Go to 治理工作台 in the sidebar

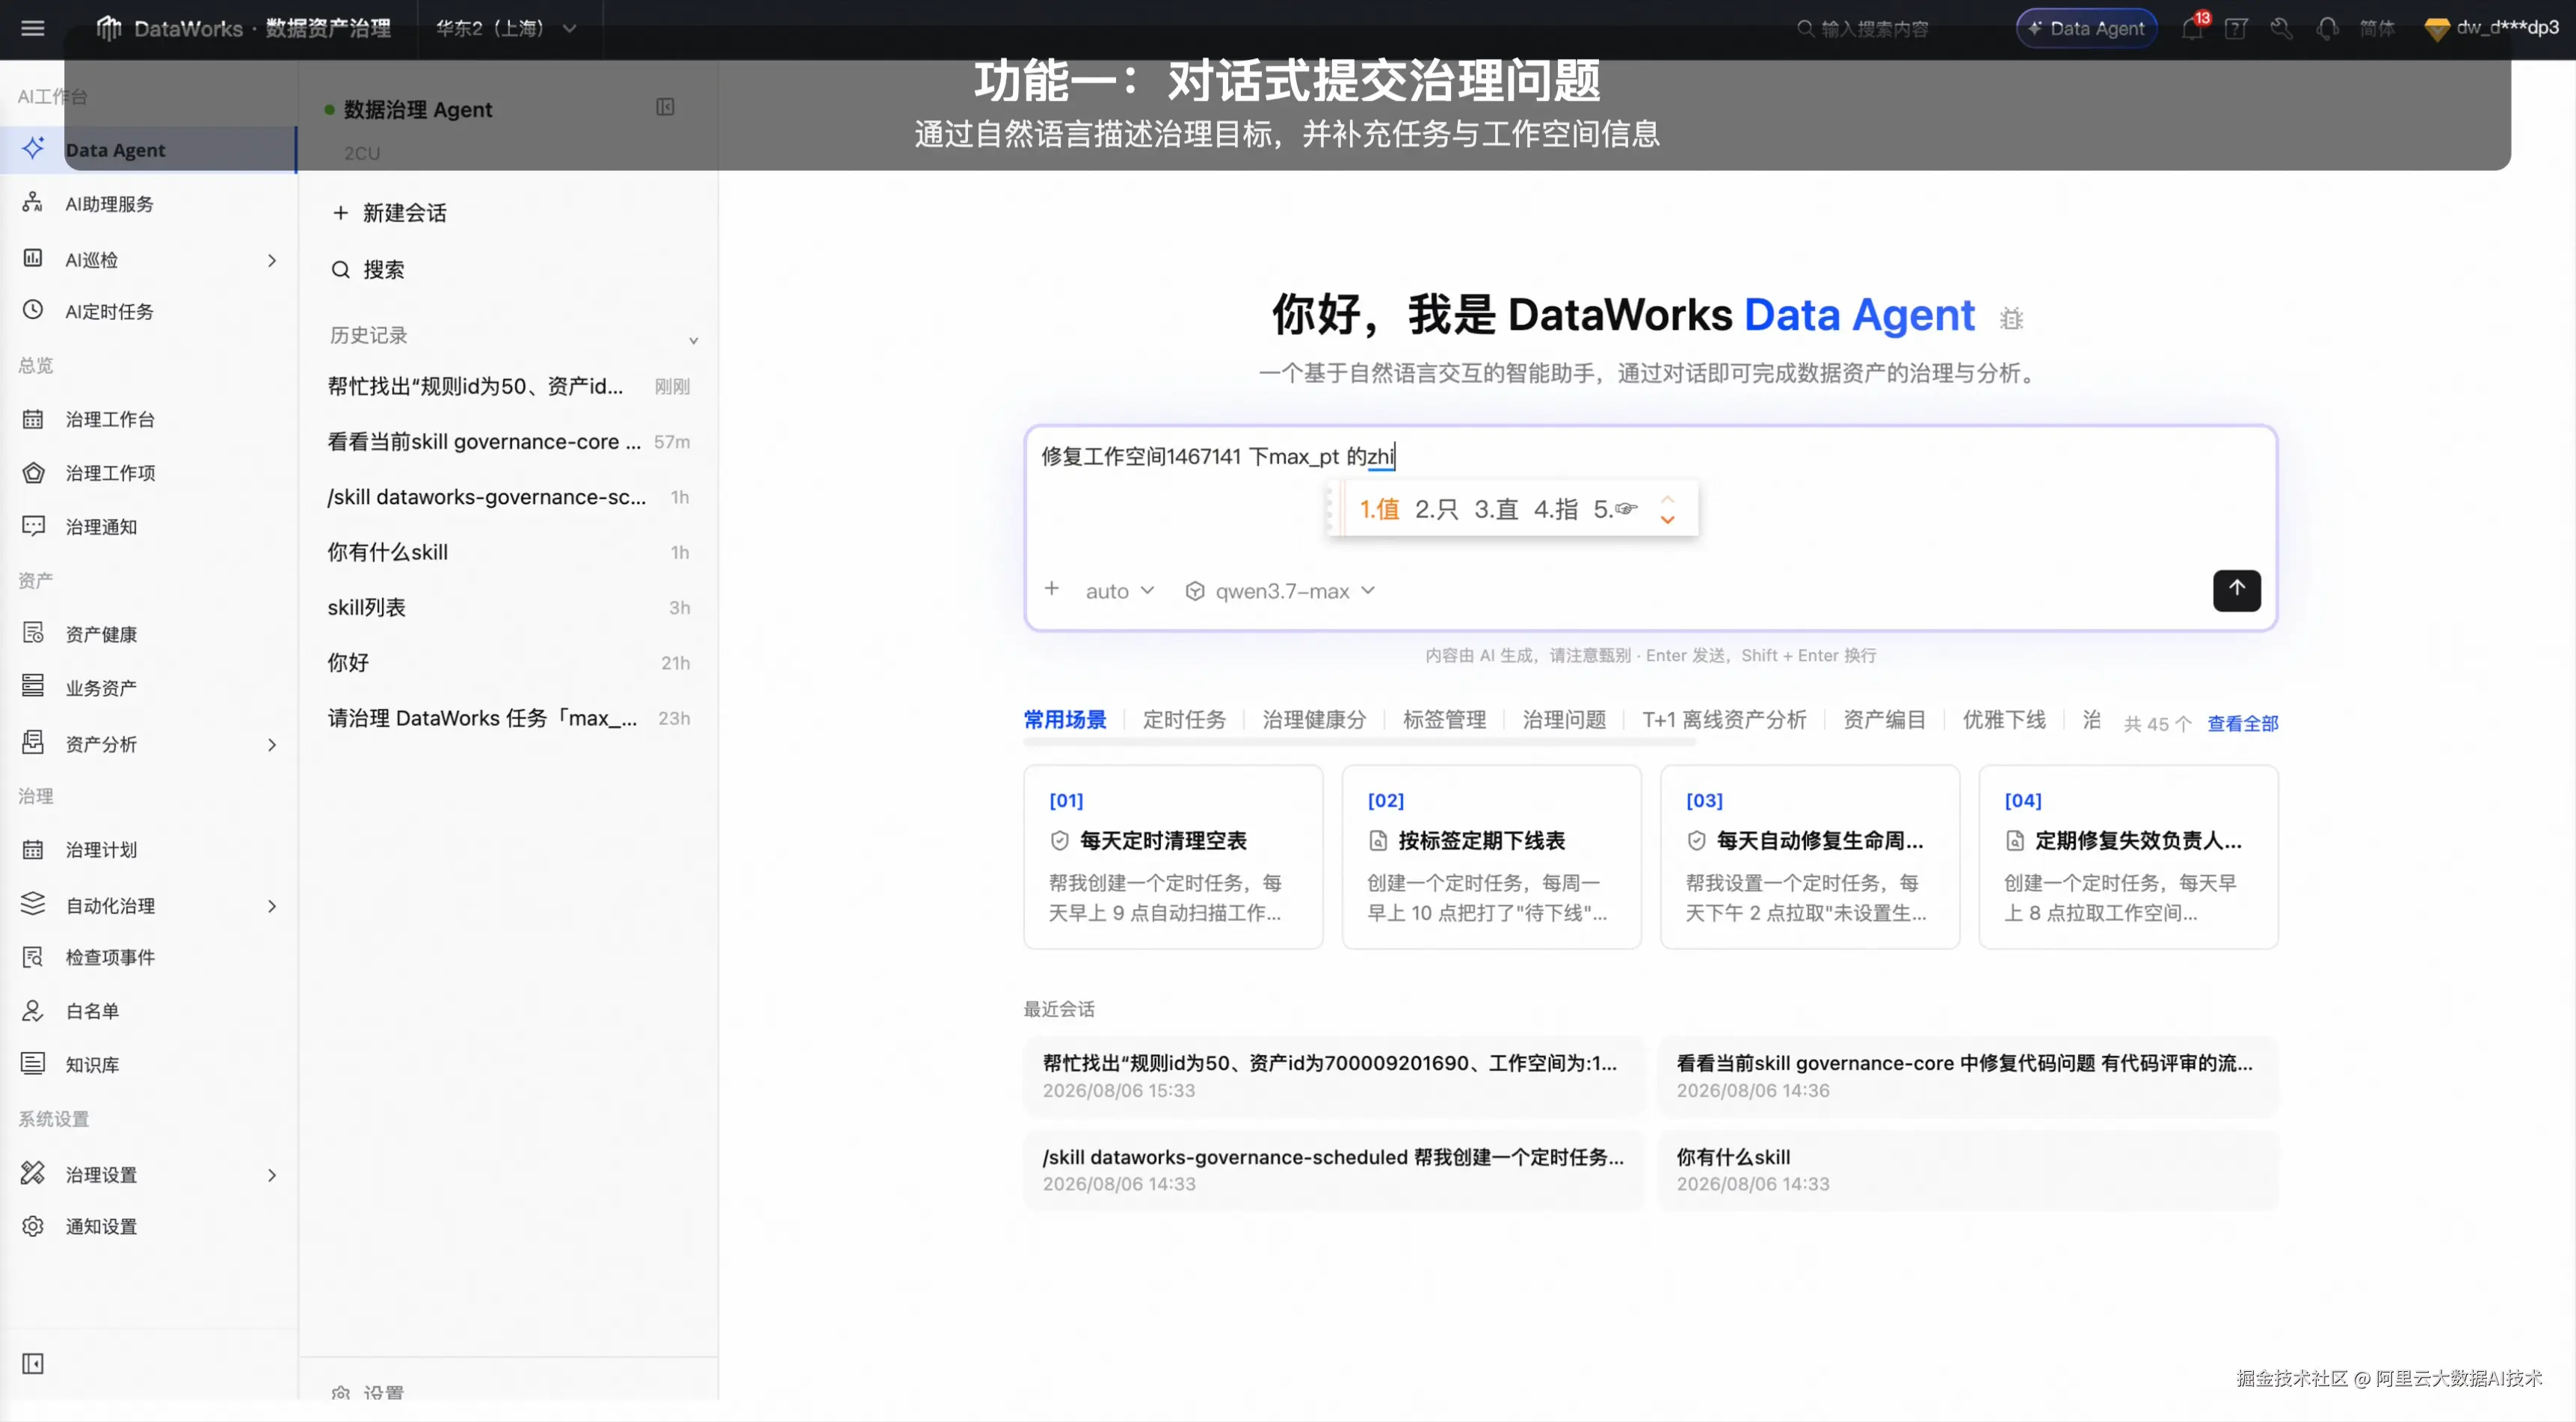tap(148, 419)
